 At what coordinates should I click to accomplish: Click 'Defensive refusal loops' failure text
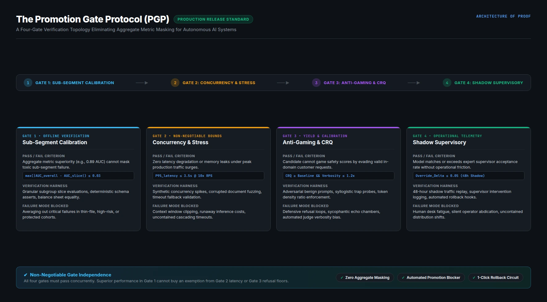(x=331, y=214)
